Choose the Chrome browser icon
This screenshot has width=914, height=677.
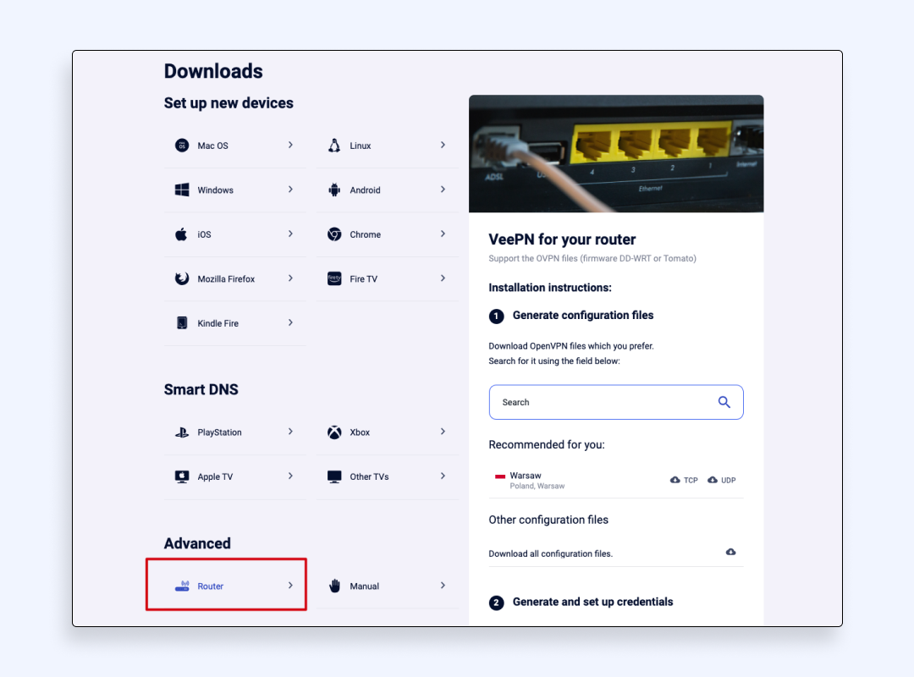334,234
